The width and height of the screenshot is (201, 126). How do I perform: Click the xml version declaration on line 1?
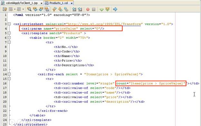pyautogui.click(x=52, y=15)
